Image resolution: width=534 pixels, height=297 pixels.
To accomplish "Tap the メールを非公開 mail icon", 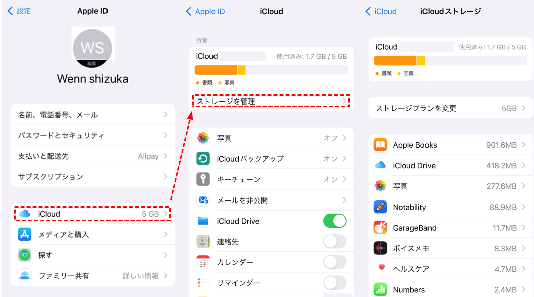I will coord(203,200).
